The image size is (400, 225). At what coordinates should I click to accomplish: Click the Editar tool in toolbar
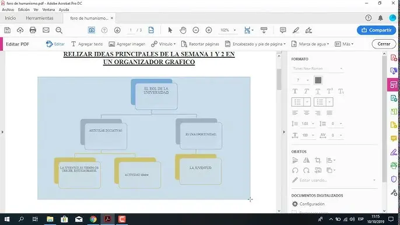click(55, 44)
